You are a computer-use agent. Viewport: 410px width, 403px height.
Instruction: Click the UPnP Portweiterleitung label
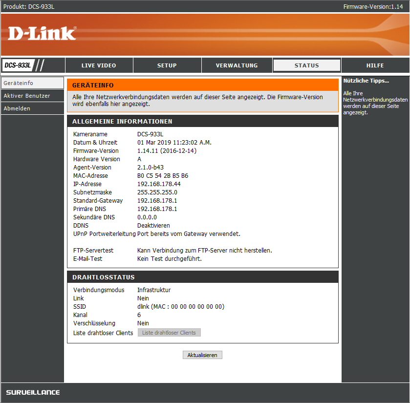104,234
